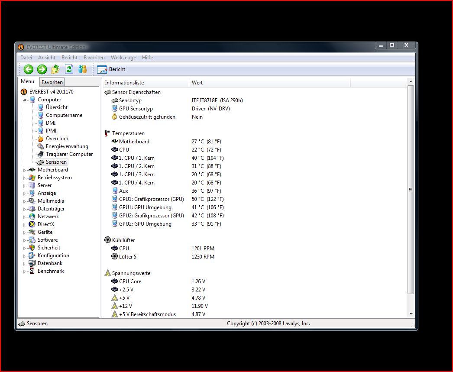Select EVEREST v4.20.1170 root node
Image resolution: width=453 pixels, height=372 pixels.
(52, 91)
